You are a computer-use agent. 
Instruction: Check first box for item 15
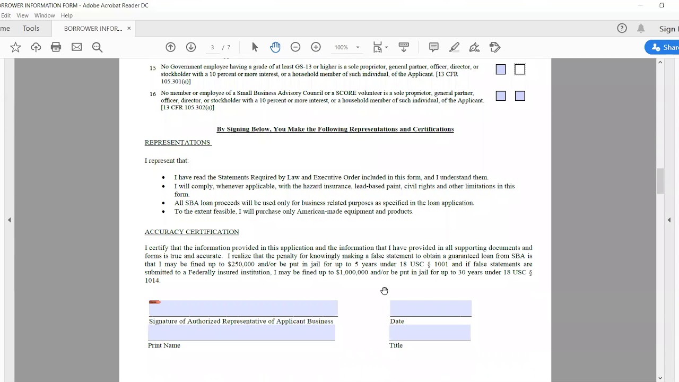point(501,70)
